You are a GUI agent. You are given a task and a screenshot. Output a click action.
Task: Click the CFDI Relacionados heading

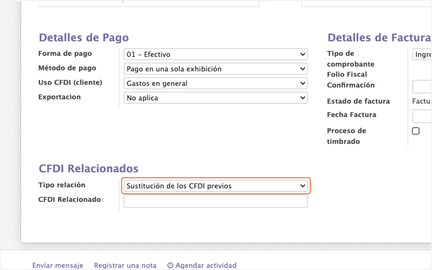(89, 168)
